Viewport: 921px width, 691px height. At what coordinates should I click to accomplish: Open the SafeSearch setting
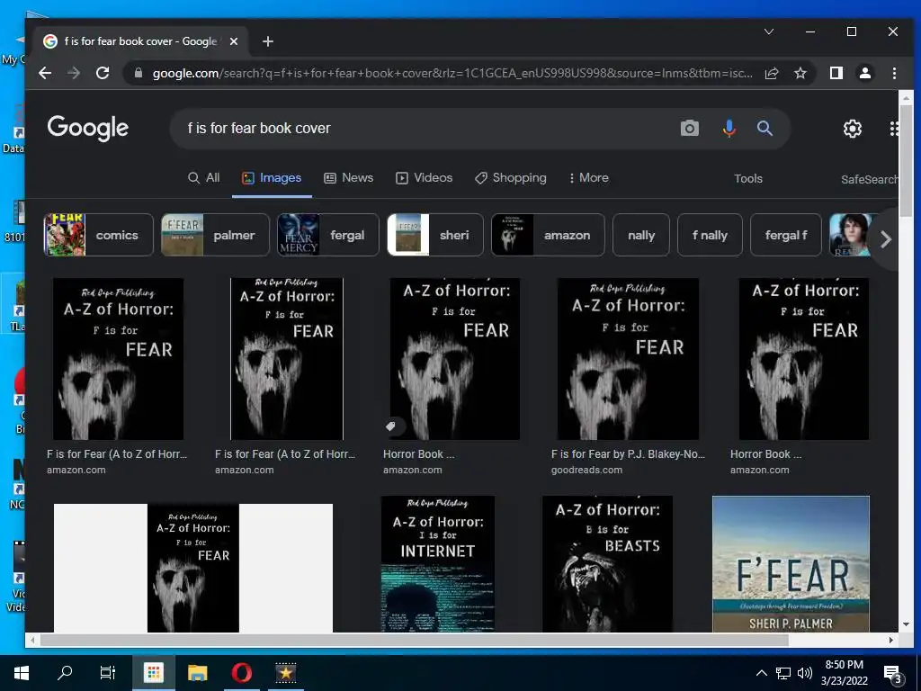pyautogui.click(x=869, y=179)
